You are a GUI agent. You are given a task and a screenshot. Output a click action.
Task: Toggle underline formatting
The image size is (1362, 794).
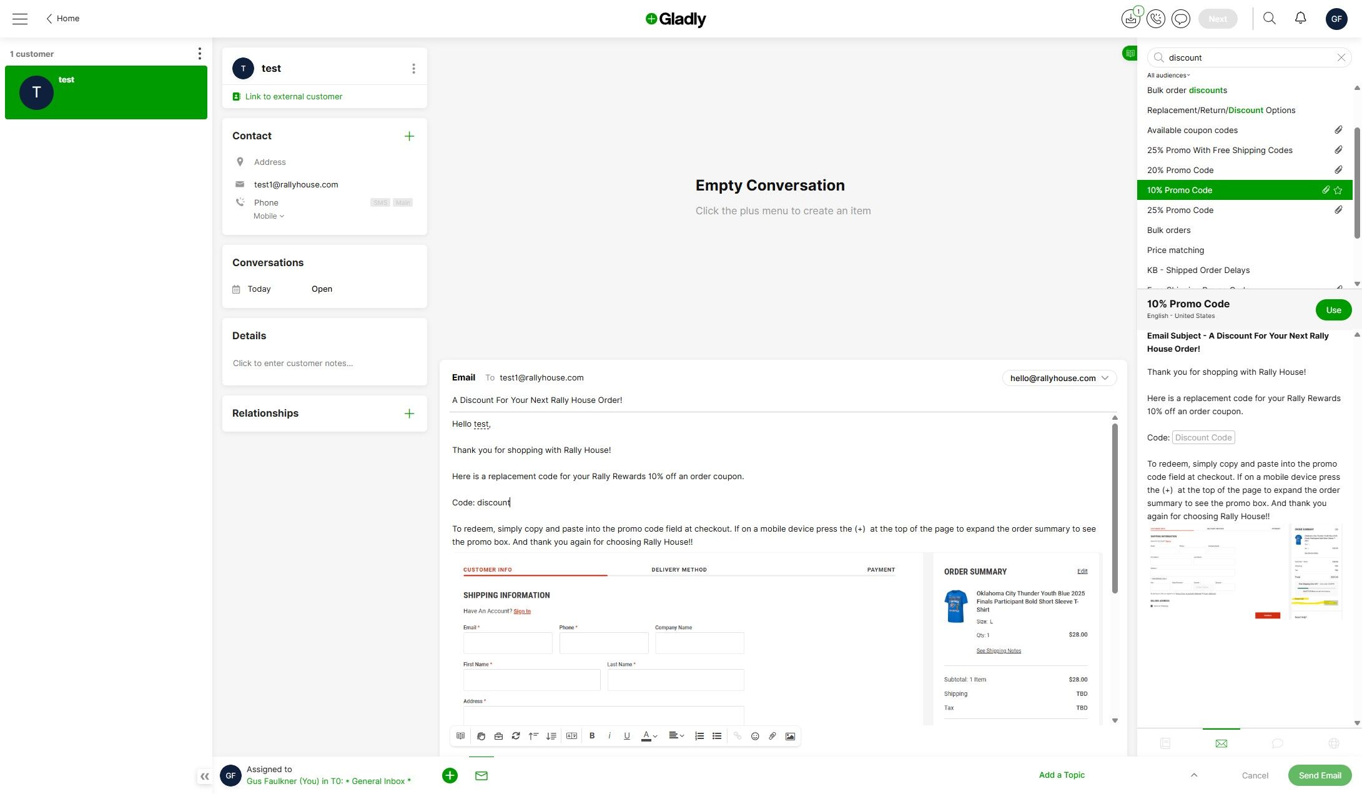point(627,736)
